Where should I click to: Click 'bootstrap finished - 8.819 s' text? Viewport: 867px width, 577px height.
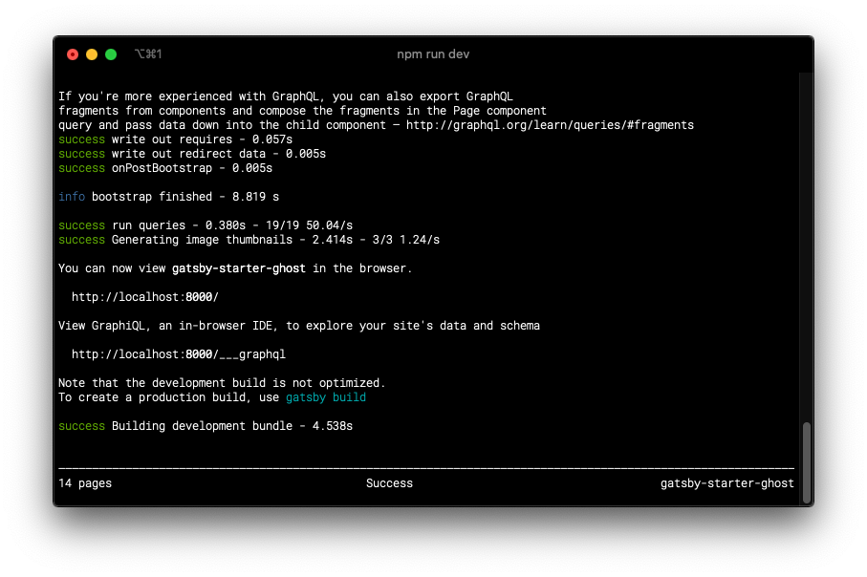pyautogui.click(x=185, y=197)
